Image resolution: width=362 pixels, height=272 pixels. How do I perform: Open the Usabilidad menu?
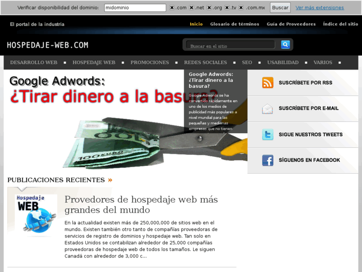pos(283,62)
